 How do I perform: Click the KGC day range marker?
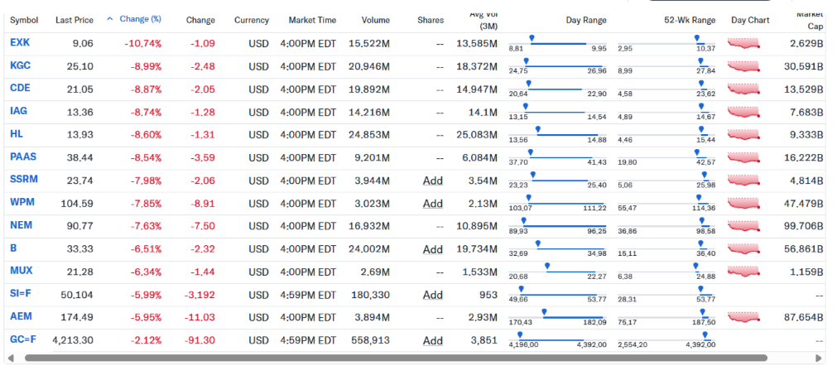pyautogui.click(x=527, y=60)
